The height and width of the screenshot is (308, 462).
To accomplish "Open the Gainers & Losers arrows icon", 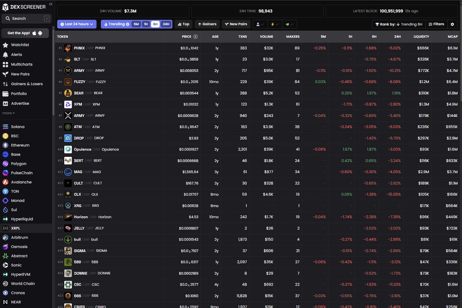I will [5, 84].
